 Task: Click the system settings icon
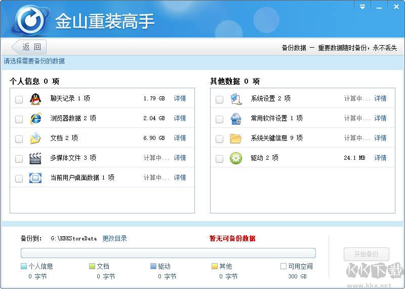[x=236, y=99]
